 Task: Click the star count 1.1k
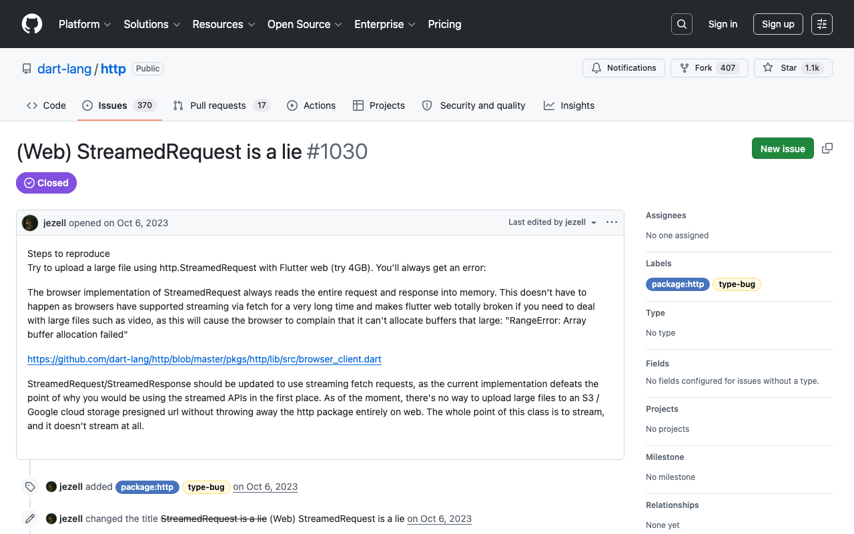(812, 68)
